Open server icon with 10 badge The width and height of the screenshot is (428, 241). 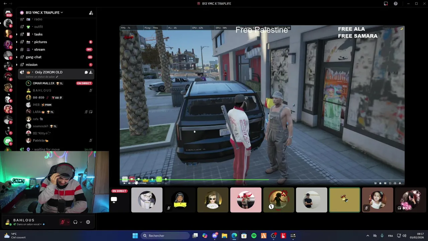coord(8,66)
